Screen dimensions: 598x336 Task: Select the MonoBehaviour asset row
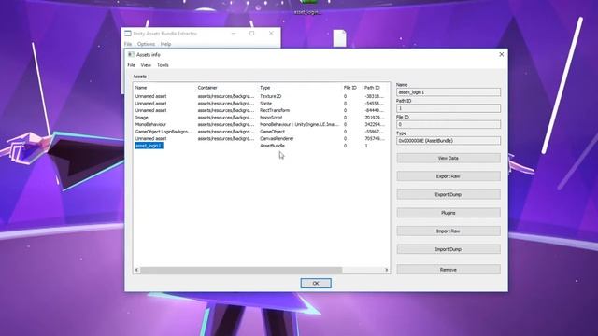tap(262, 124)
